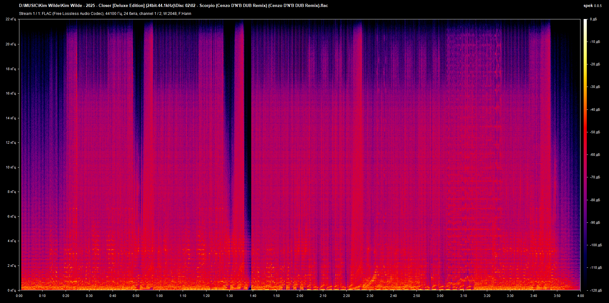Click the "-120 дБ" scale label
609x303 pixels.
[x=595, y=291]
